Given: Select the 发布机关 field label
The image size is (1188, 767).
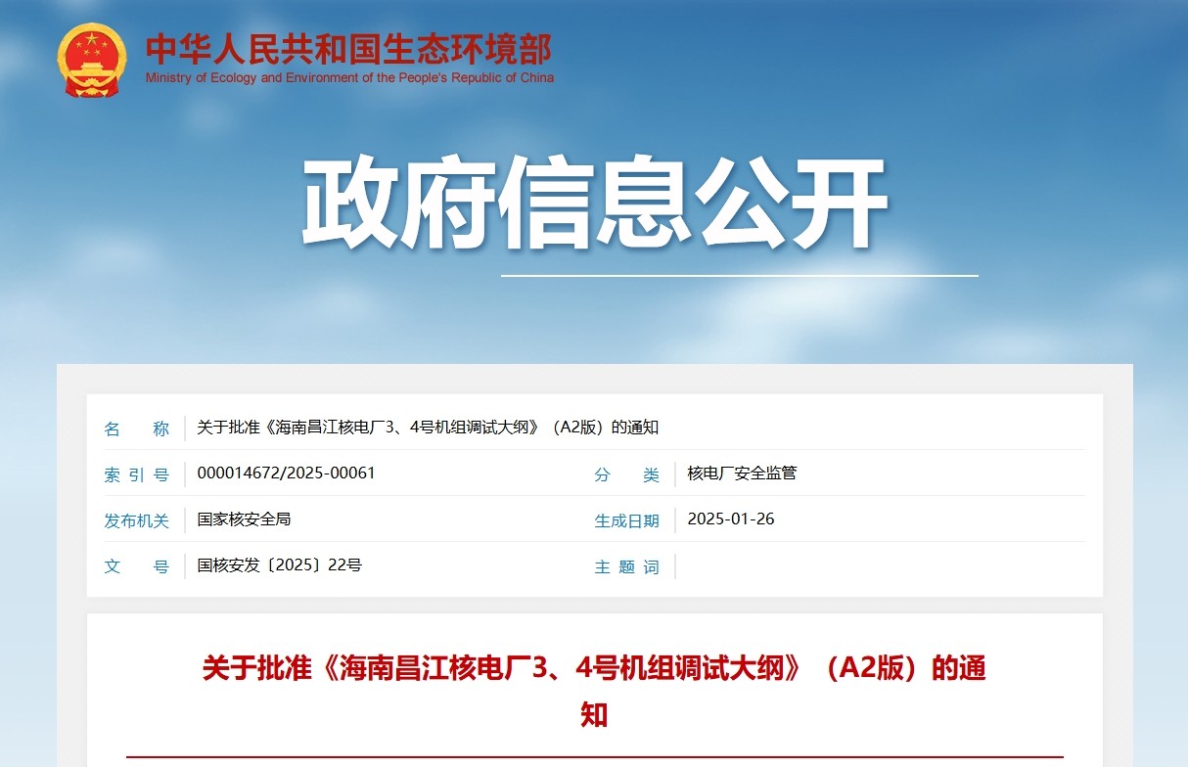Looking at the screenshot, I should point(137,520).
